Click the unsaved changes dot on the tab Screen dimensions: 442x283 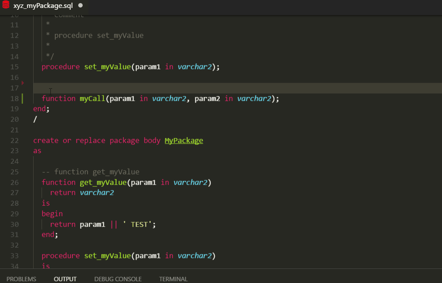pyautogui.click(x=80, y=5)
